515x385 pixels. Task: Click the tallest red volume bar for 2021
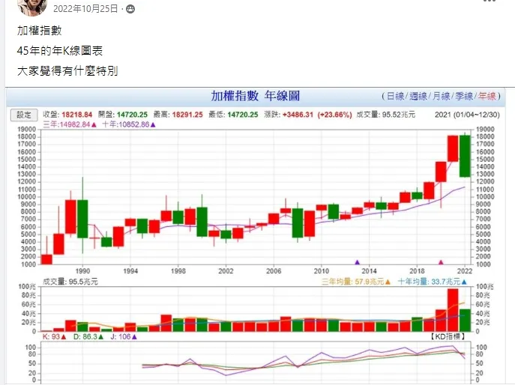(x=453, y=310)
